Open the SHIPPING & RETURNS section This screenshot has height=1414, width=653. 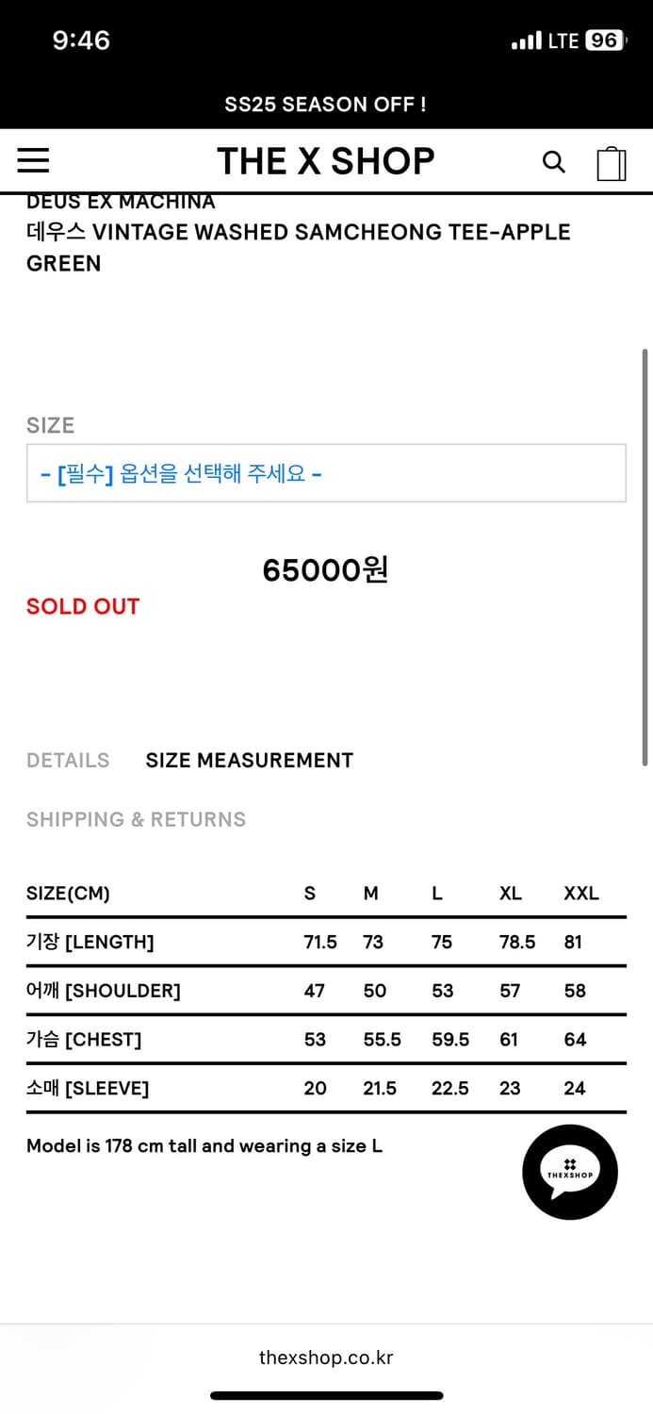tap(136, 819)
